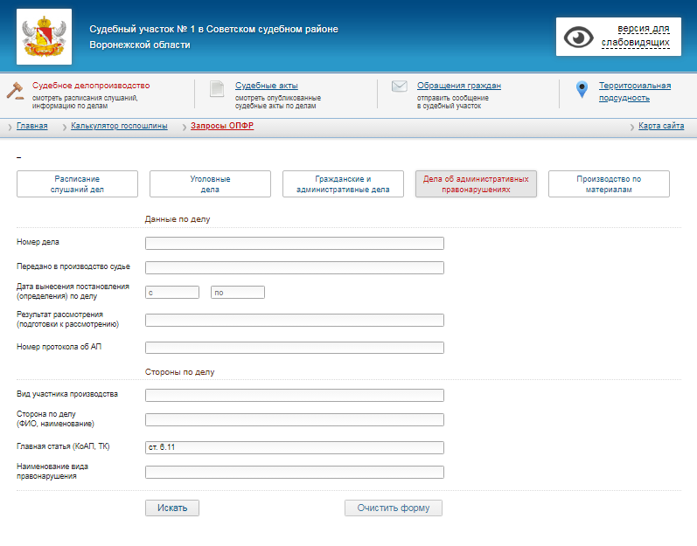The height and width of the screenshot is (546, 697).
Task: Click the gavel icon for court proceedings
Action: pyautogui.click(x=15, y=91)
